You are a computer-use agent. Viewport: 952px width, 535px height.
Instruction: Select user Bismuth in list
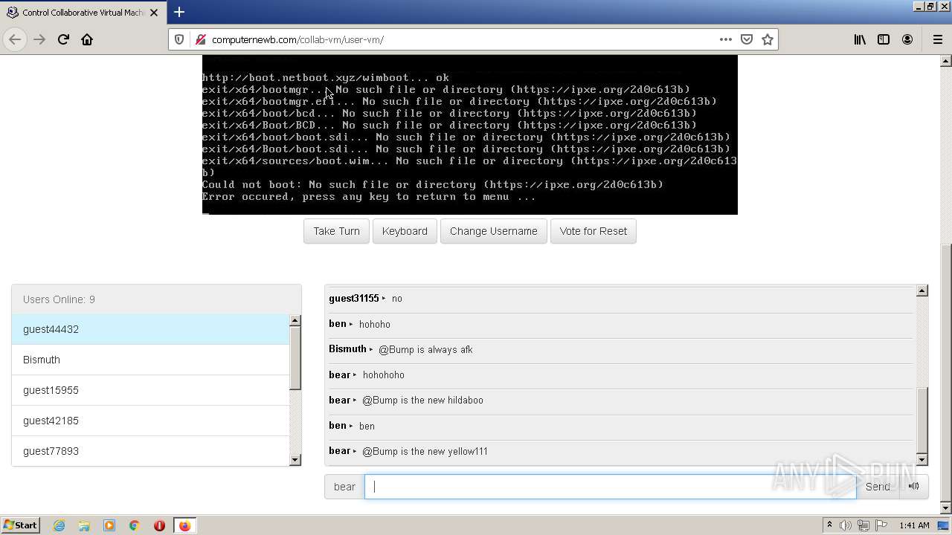(x=150, y=360)
